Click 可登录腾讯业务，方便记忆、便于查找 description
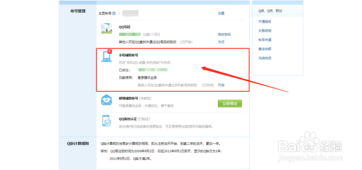Image resolution: width=362 pixels, height=170 pixels. point(146,106)
